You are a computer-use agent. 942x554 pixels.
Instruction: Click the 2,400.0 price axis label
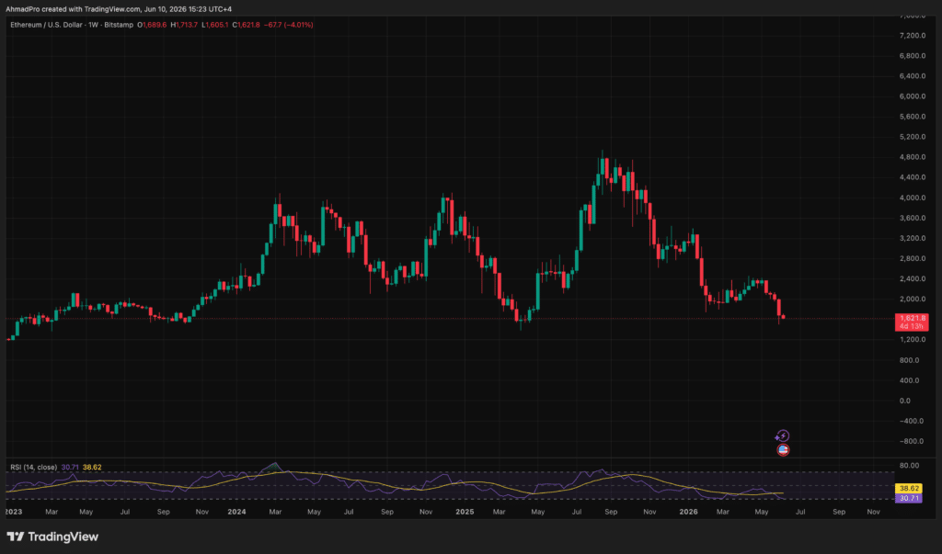coord(912,279)
